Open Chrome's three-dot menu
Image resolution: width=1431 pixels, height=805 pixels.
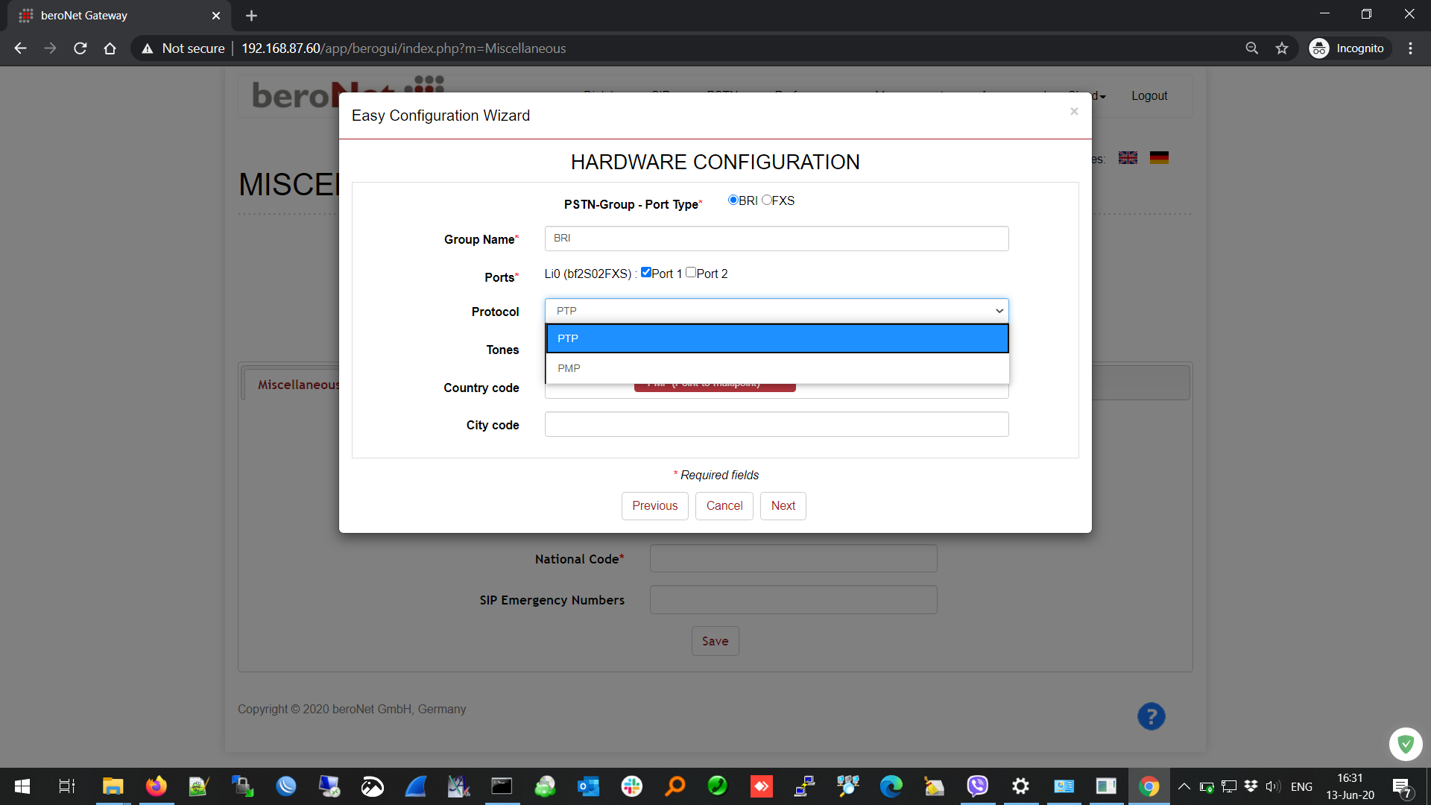tap(1410, 48)
